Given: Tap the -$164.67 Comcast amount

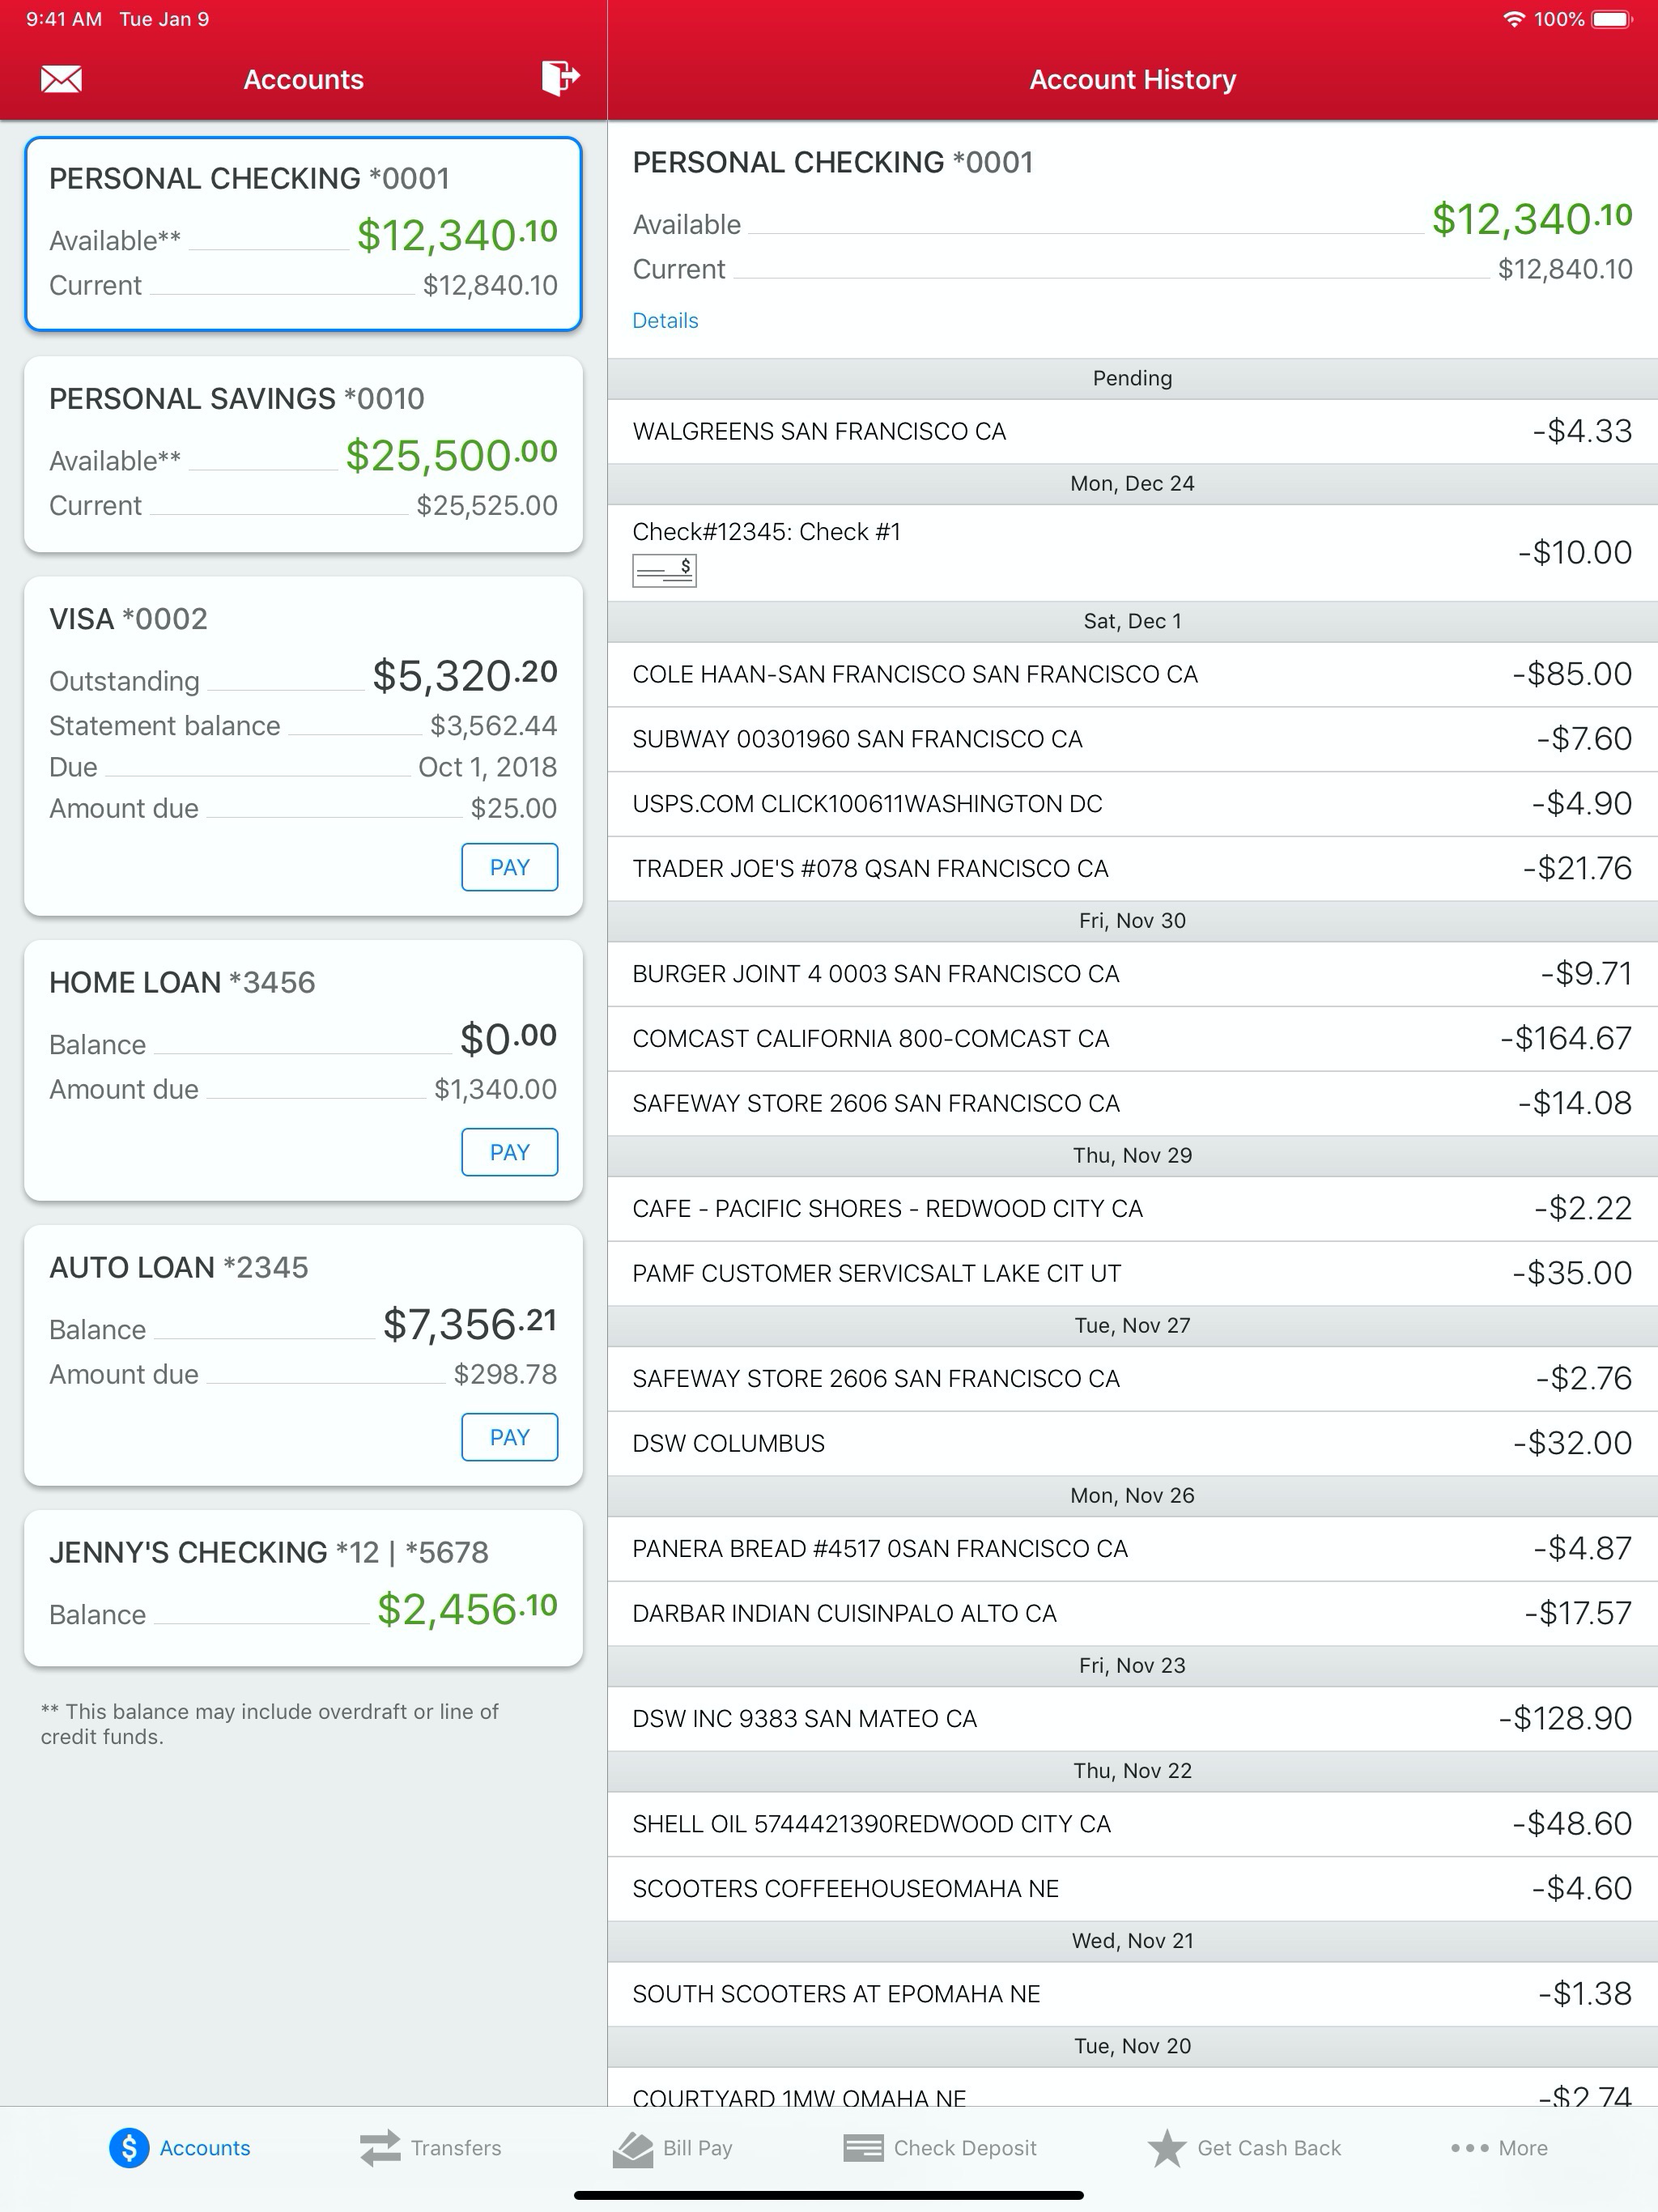Looking at the screenshot, I should pyautogui.click(x=1566, y=1039).
